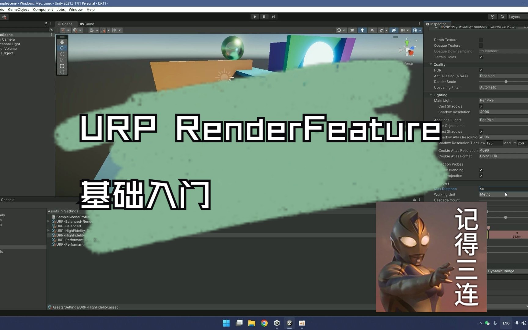528x330 pixels.
Task: Open the Jobs menu
Action: [61, 9]
